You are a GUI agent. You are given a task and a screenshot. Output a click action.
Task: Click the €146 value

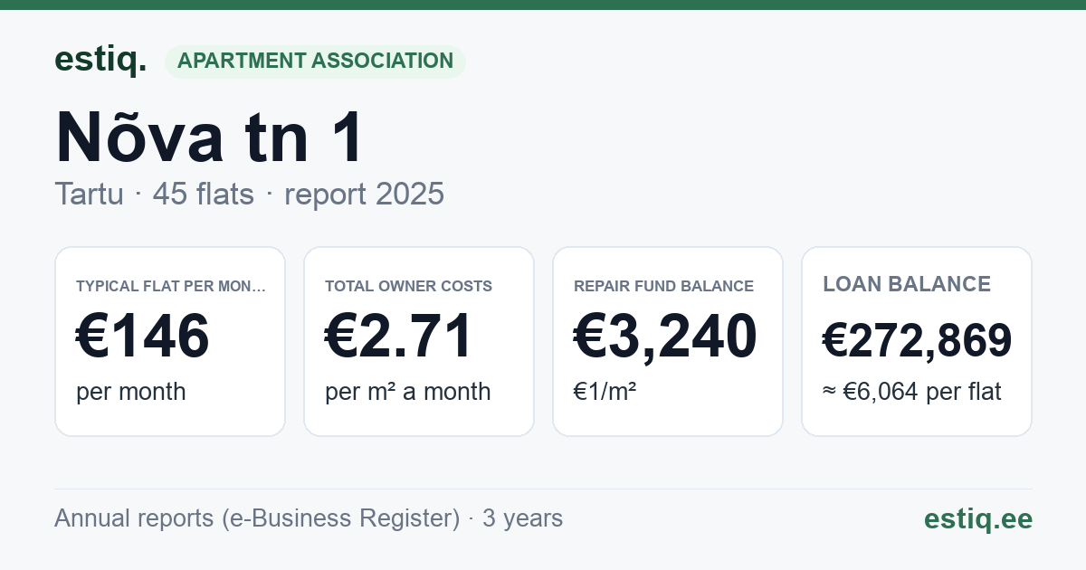pyautogui.click(x=143, y=337)
